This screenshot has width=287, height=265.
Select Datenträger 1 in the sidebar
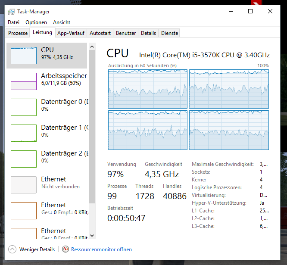coord(47,133)
